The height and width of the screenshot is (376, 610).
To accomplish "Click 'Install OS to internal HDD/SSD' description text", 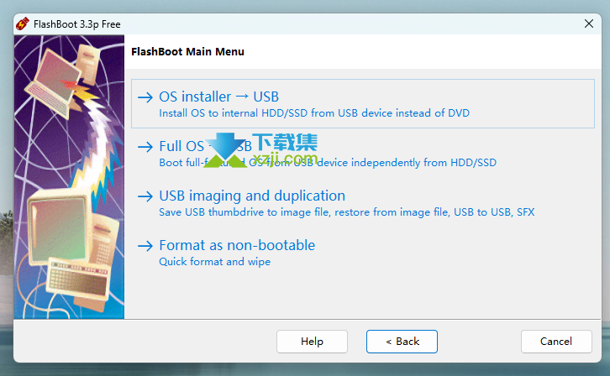I will coord(314,113).
